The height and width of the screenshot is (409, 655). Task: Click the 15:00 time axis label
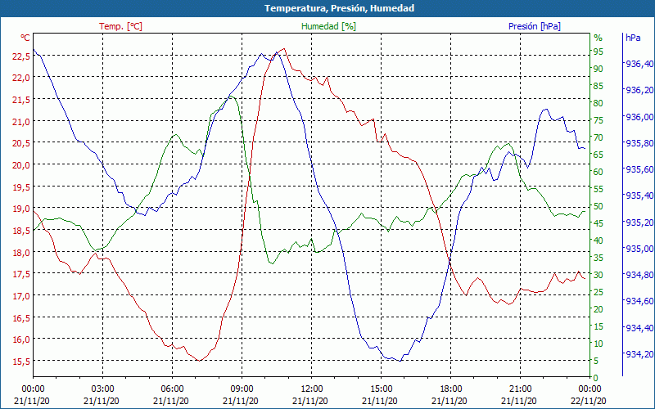point(381,390)
